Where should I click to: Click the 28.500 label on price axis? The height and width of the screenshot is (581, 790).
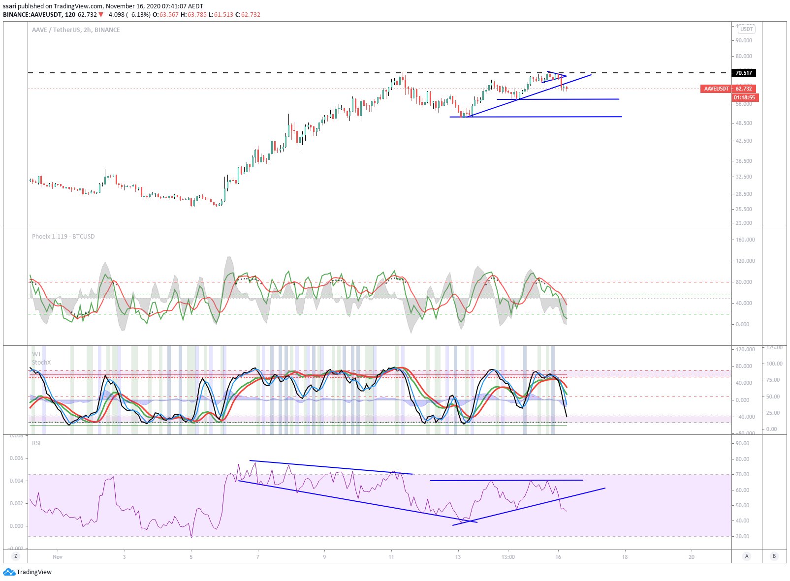point(744,194)
